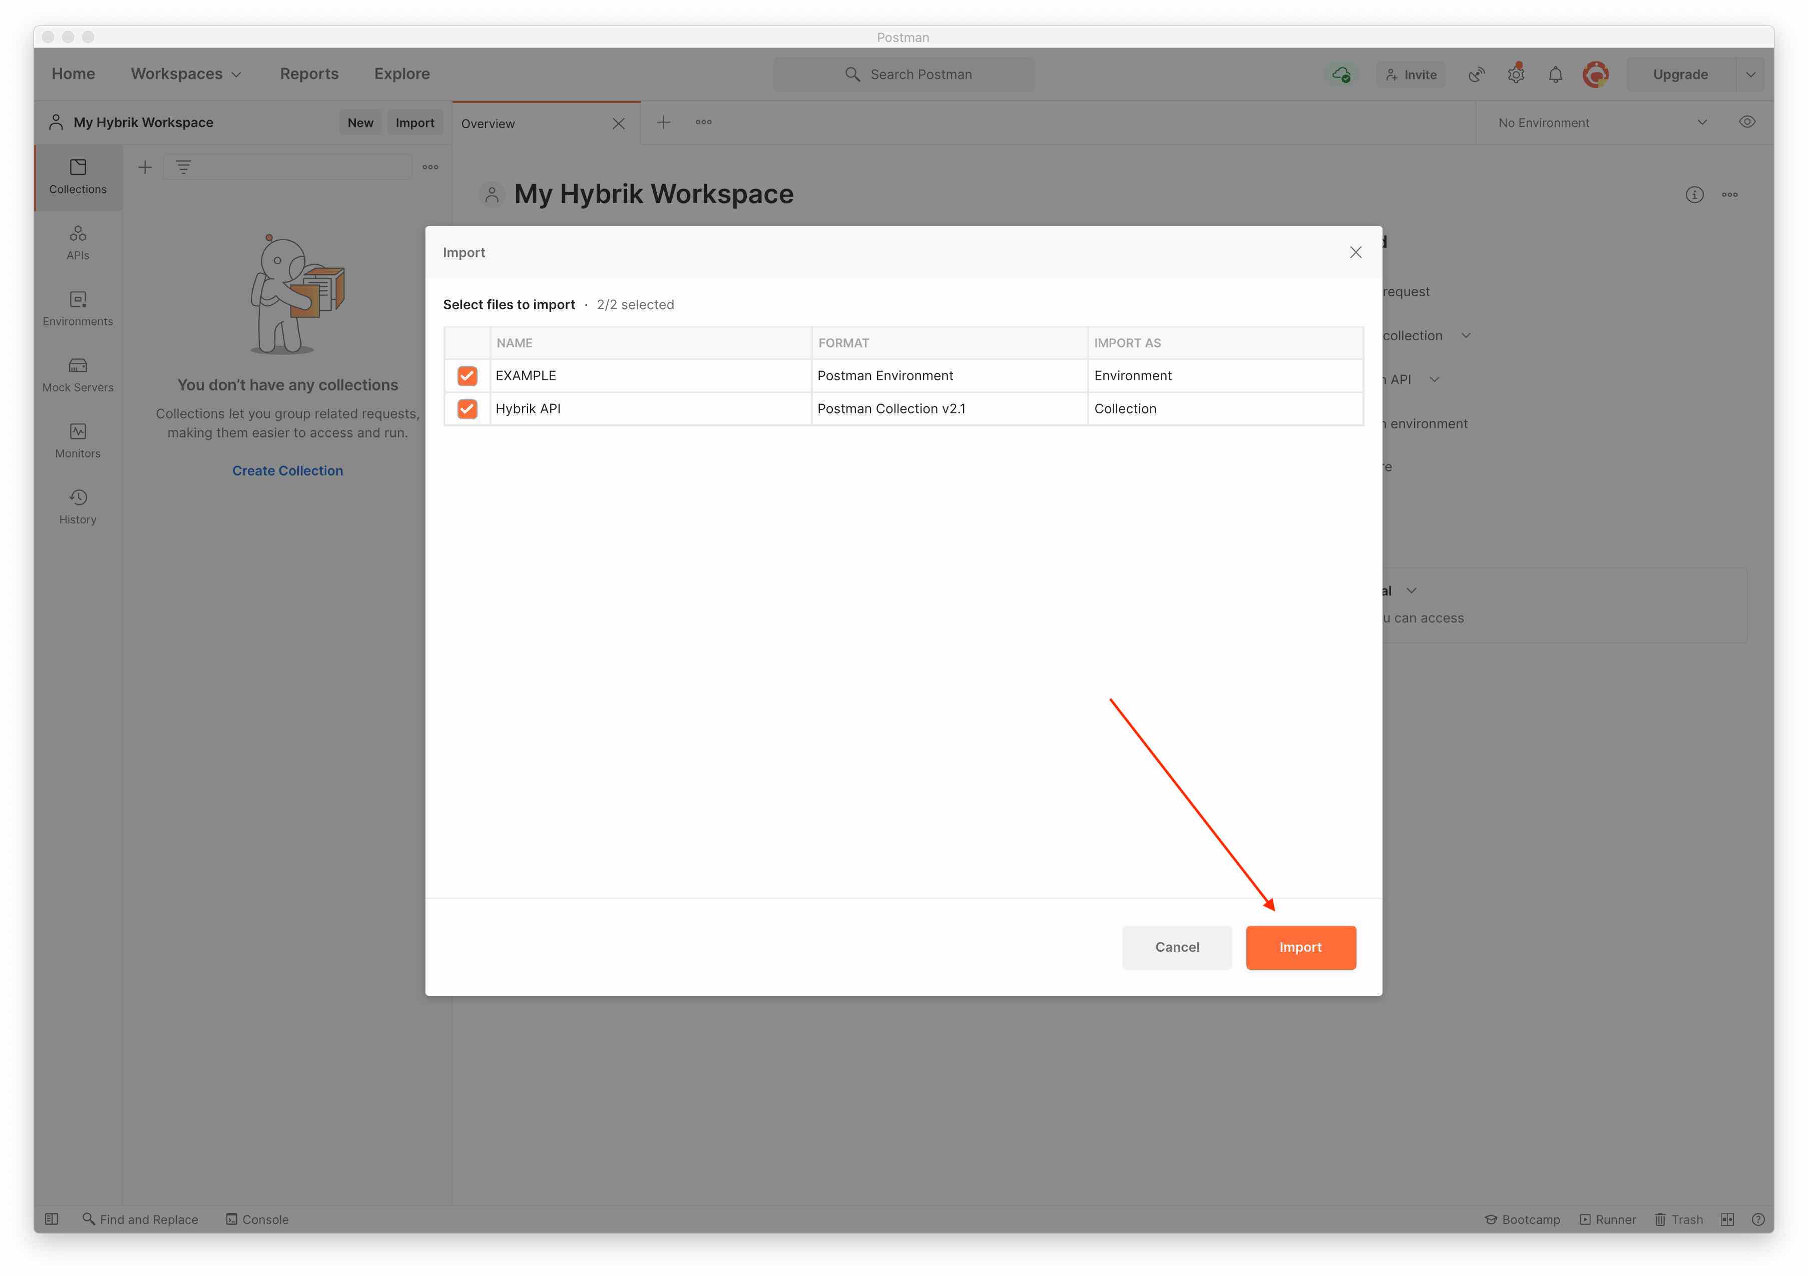The image size is (1808, 1275).
Task: Click the IMPORT AS column header
Action: (x=1225, y=343)
